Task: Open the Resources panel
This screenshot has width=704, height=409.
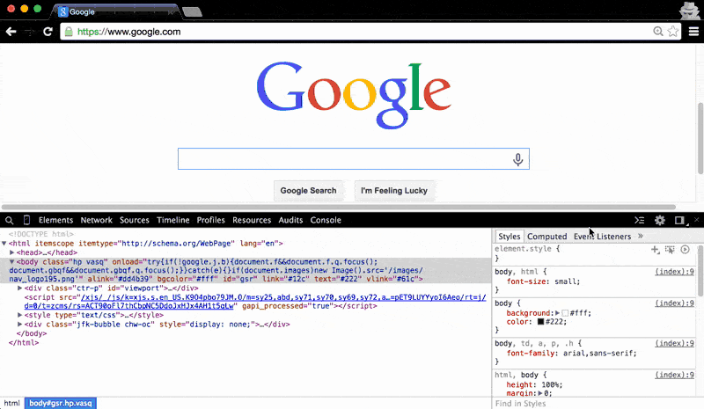Action: [x=252, y=220]
